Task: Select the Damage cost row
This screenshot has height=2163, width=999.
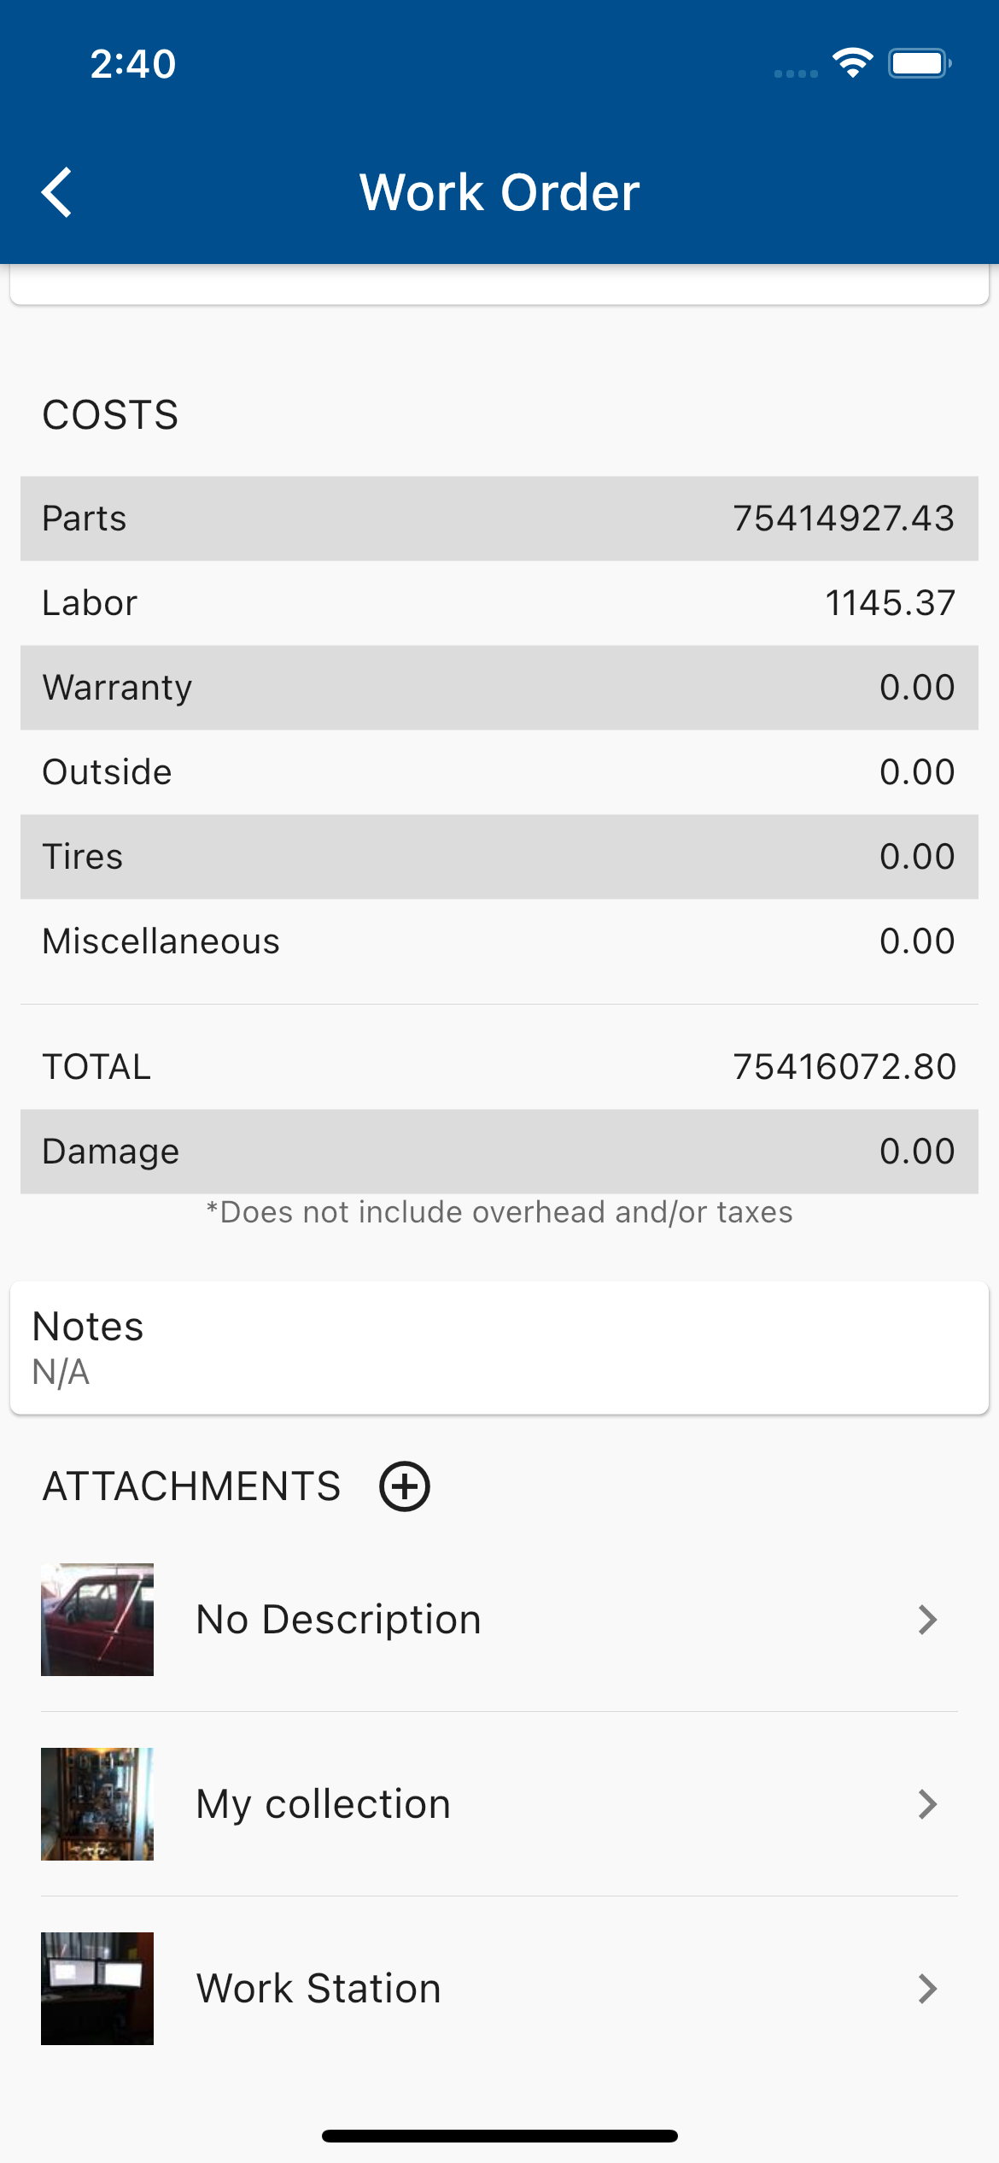Action: pyautogui.click(x=499, y=1152)
